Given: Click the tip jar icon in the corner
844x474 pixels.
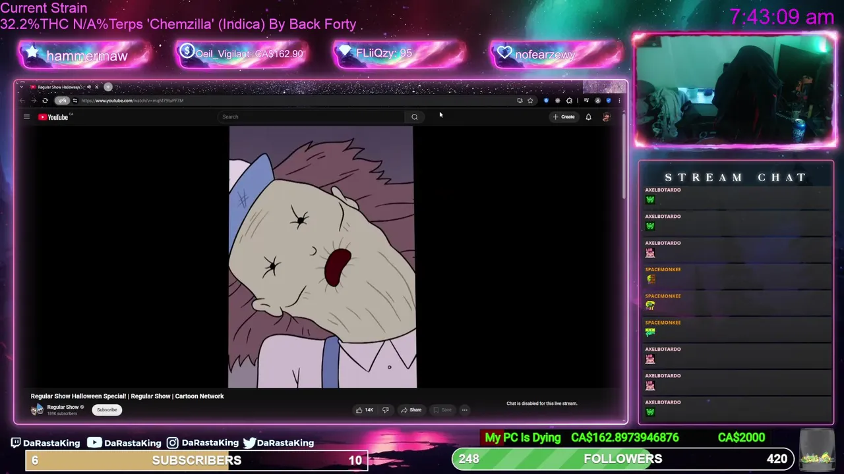Looking at the screenshot, I should click(816, 449).
